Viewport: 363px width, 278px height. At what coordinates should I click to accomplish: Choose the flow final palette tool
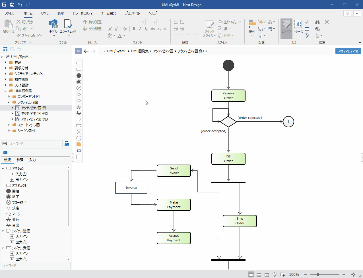(x=79, y=88)
